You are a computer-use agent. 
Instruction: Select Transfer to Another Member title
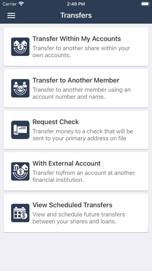click(76, 80)
